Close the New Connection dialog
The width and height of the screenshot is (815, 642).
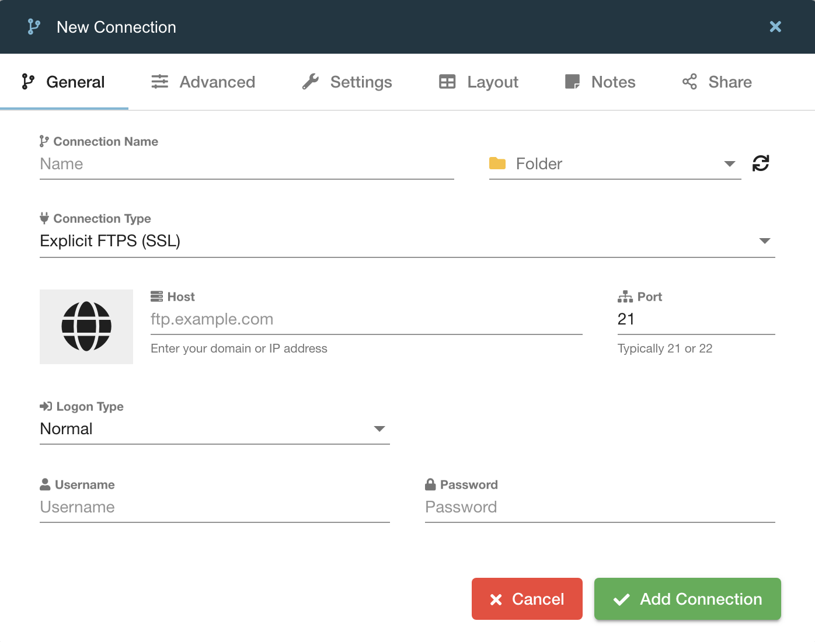[x=775, y=26]
